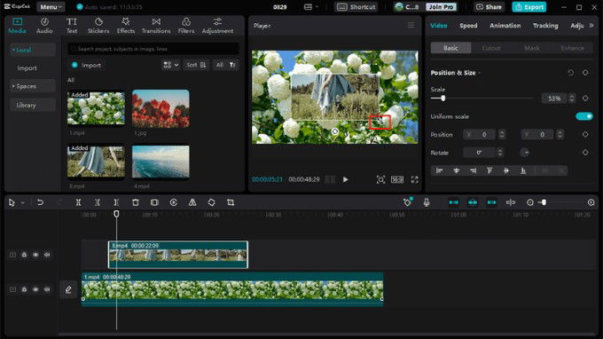Expand the selection tool dropdown arrow
The width and height of the screenshot is (603, 339).
23,203
